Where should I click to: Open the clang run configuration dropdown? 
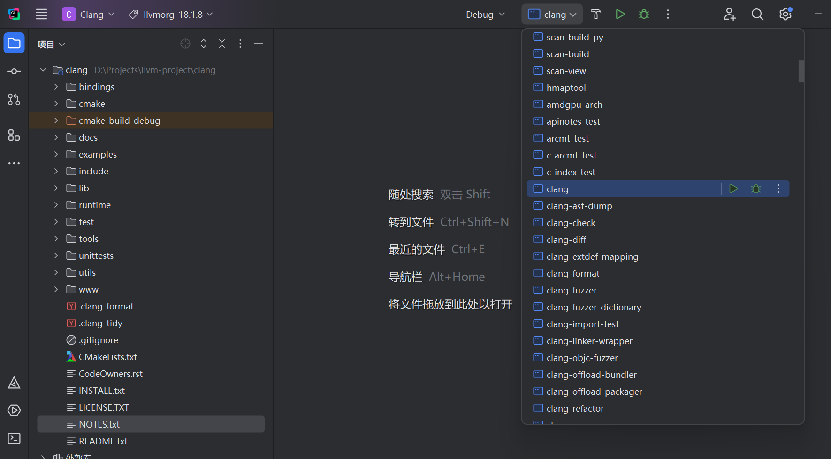pyautogui.click(x=552, y=14)
